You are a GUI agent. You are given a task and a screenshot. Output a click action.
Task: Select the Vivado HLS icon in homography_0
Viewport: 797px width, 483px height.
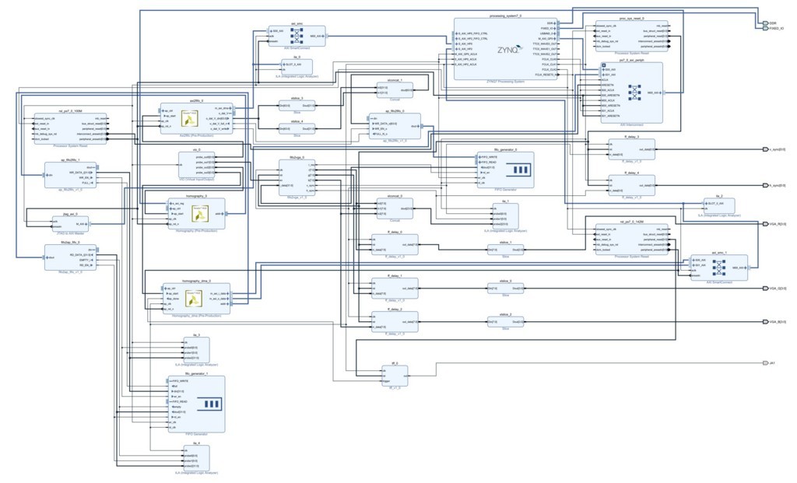[200, 214]
